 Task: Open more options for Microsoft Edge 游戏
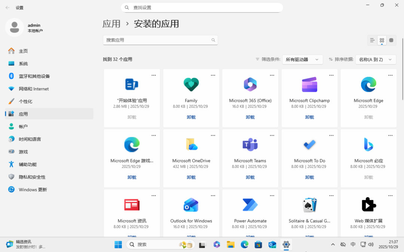154,136
